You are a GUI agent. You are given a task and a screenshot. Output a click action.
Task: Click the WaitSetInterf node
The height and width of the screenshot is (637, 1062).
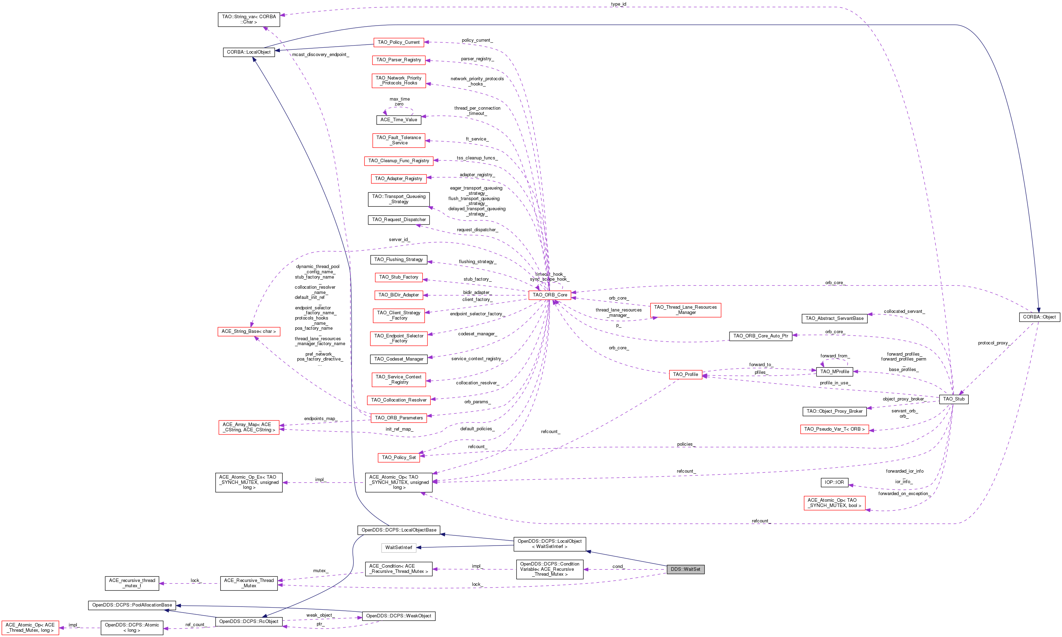pyautogui.click(x=398, y=548)
